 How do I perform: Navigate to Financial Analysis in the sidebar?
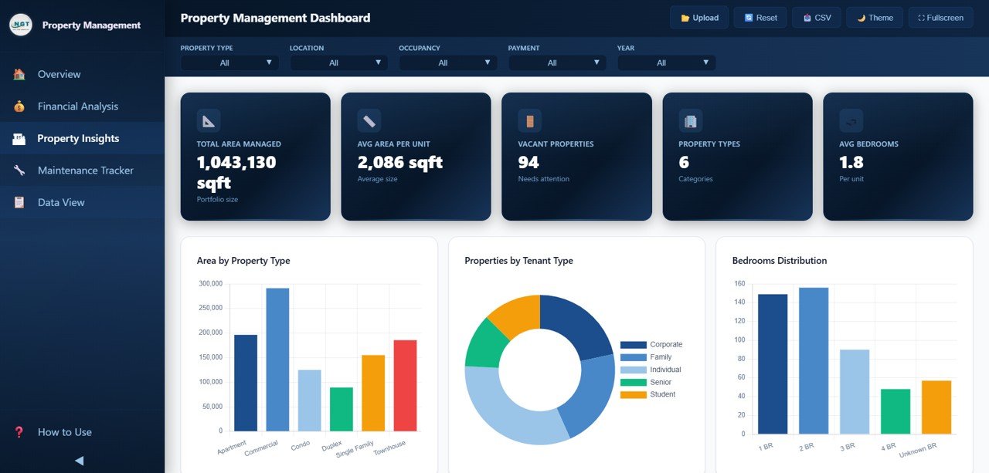pyautogui.click(x=77, y=106)
